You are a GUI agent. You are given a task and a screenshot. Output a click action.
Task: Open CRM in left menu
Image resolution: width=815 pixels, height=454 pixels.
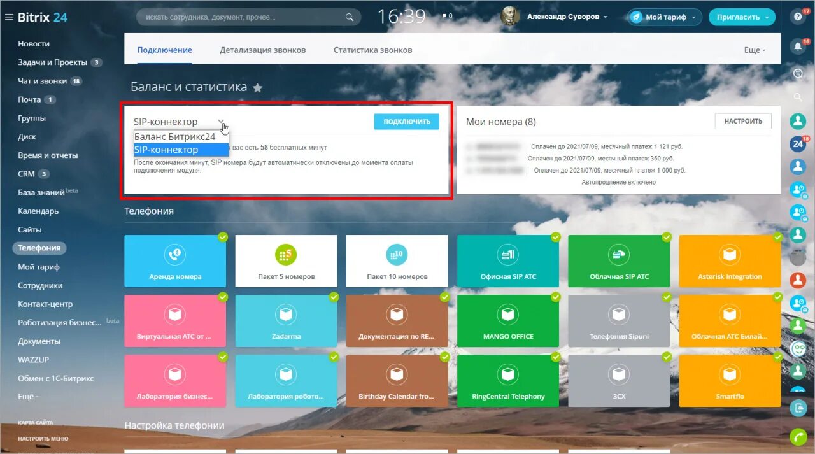pos(26,174)
